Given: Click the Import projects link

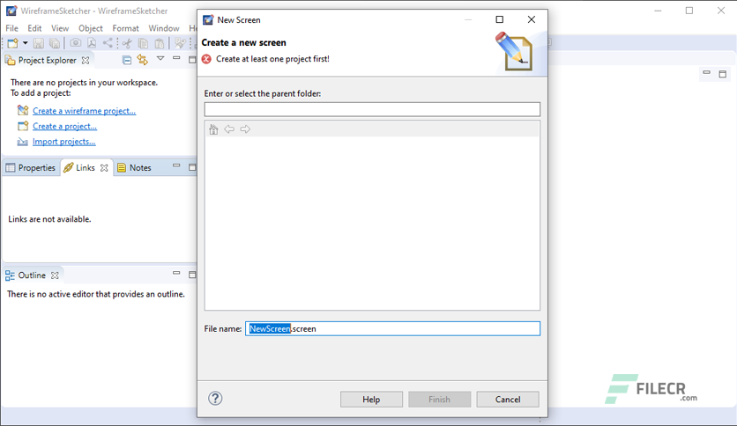Looking at the screenshot, I should click(x=64, y=142).
